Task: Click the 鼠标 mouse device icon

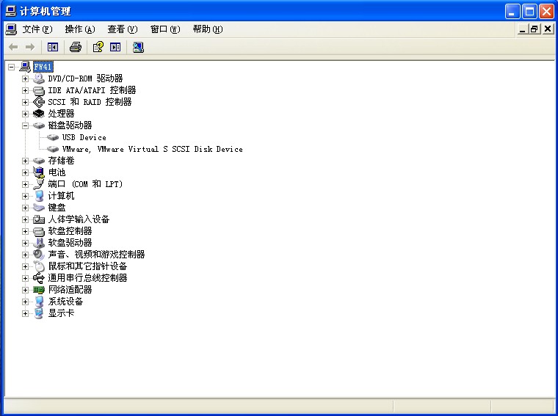Action: click(38, 266)
